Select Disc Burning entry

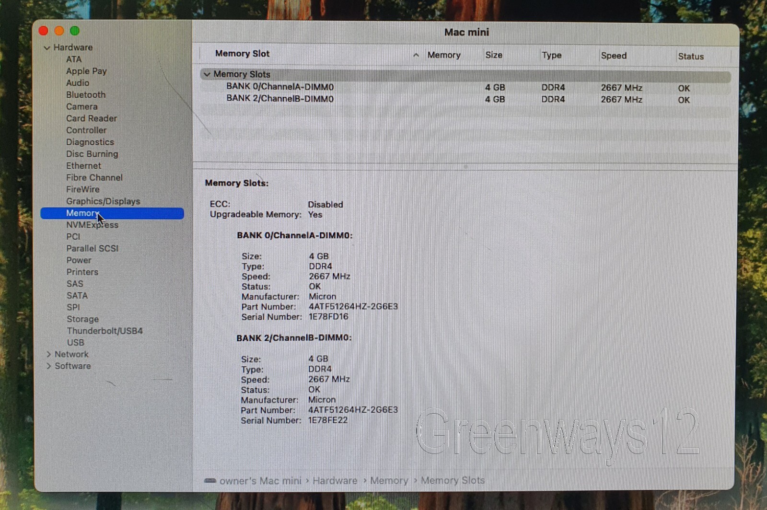[92, 154]
